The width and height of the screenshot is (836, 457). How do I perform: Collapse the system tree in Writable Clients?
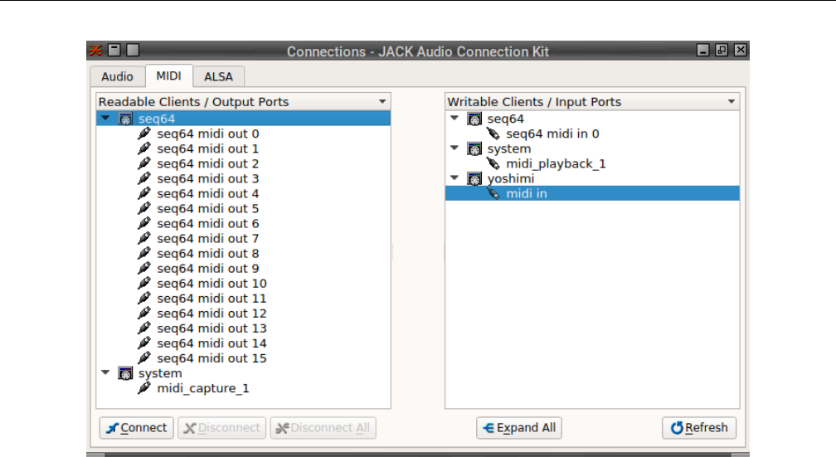[454, 149]
